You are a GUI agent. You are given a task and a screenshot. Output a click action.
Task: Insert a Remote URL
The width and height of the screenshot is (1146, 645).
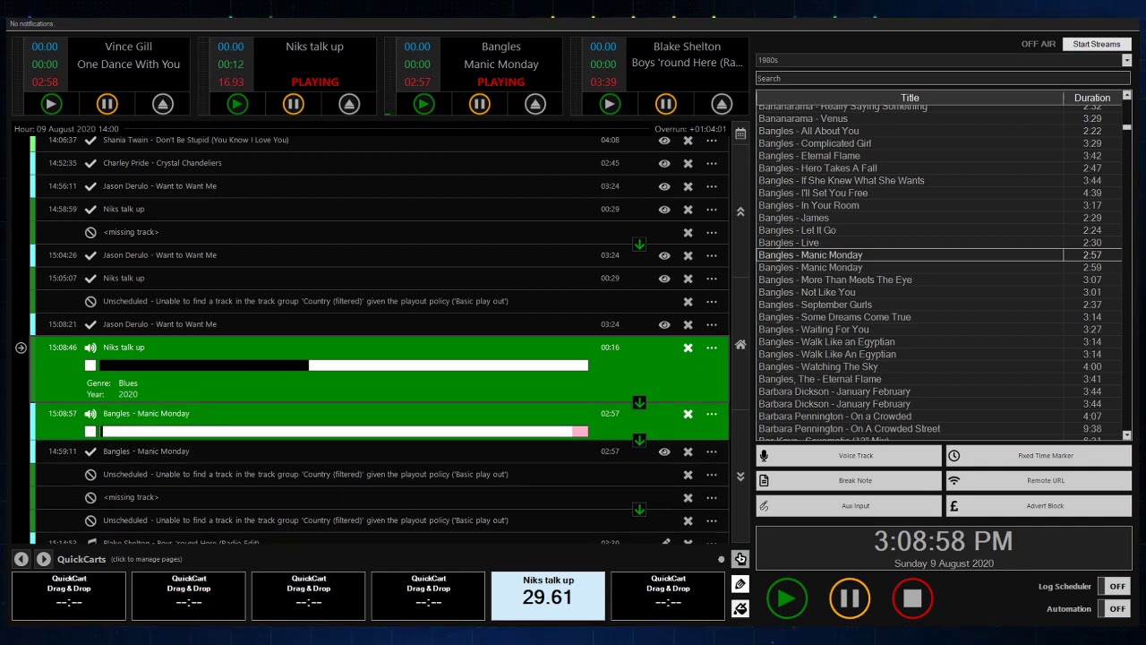click(1039, 481)
